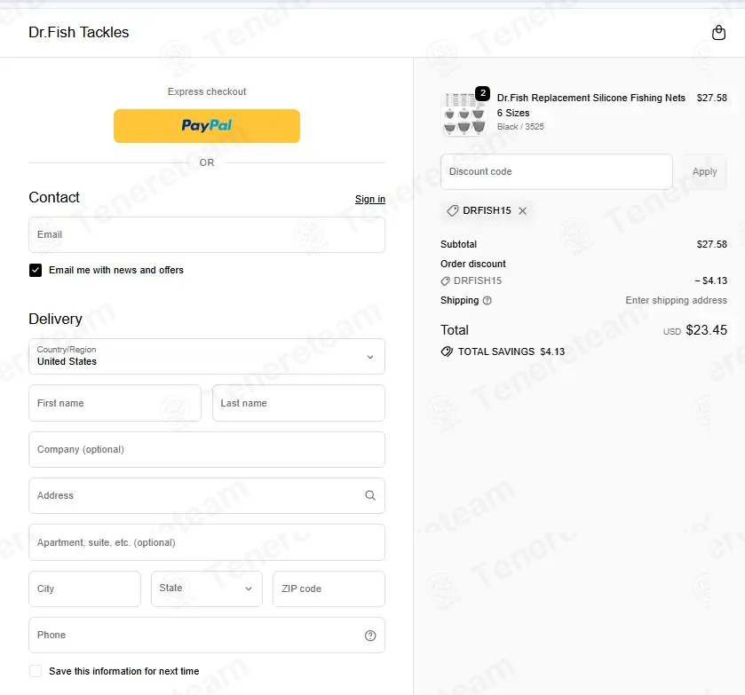Click the fishing nets product thumbnail

point(464,114)
